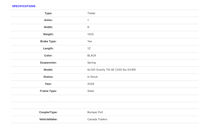This screenshot has height=133, width=222.
Task: Click the Year label
Action: [48, 84]
